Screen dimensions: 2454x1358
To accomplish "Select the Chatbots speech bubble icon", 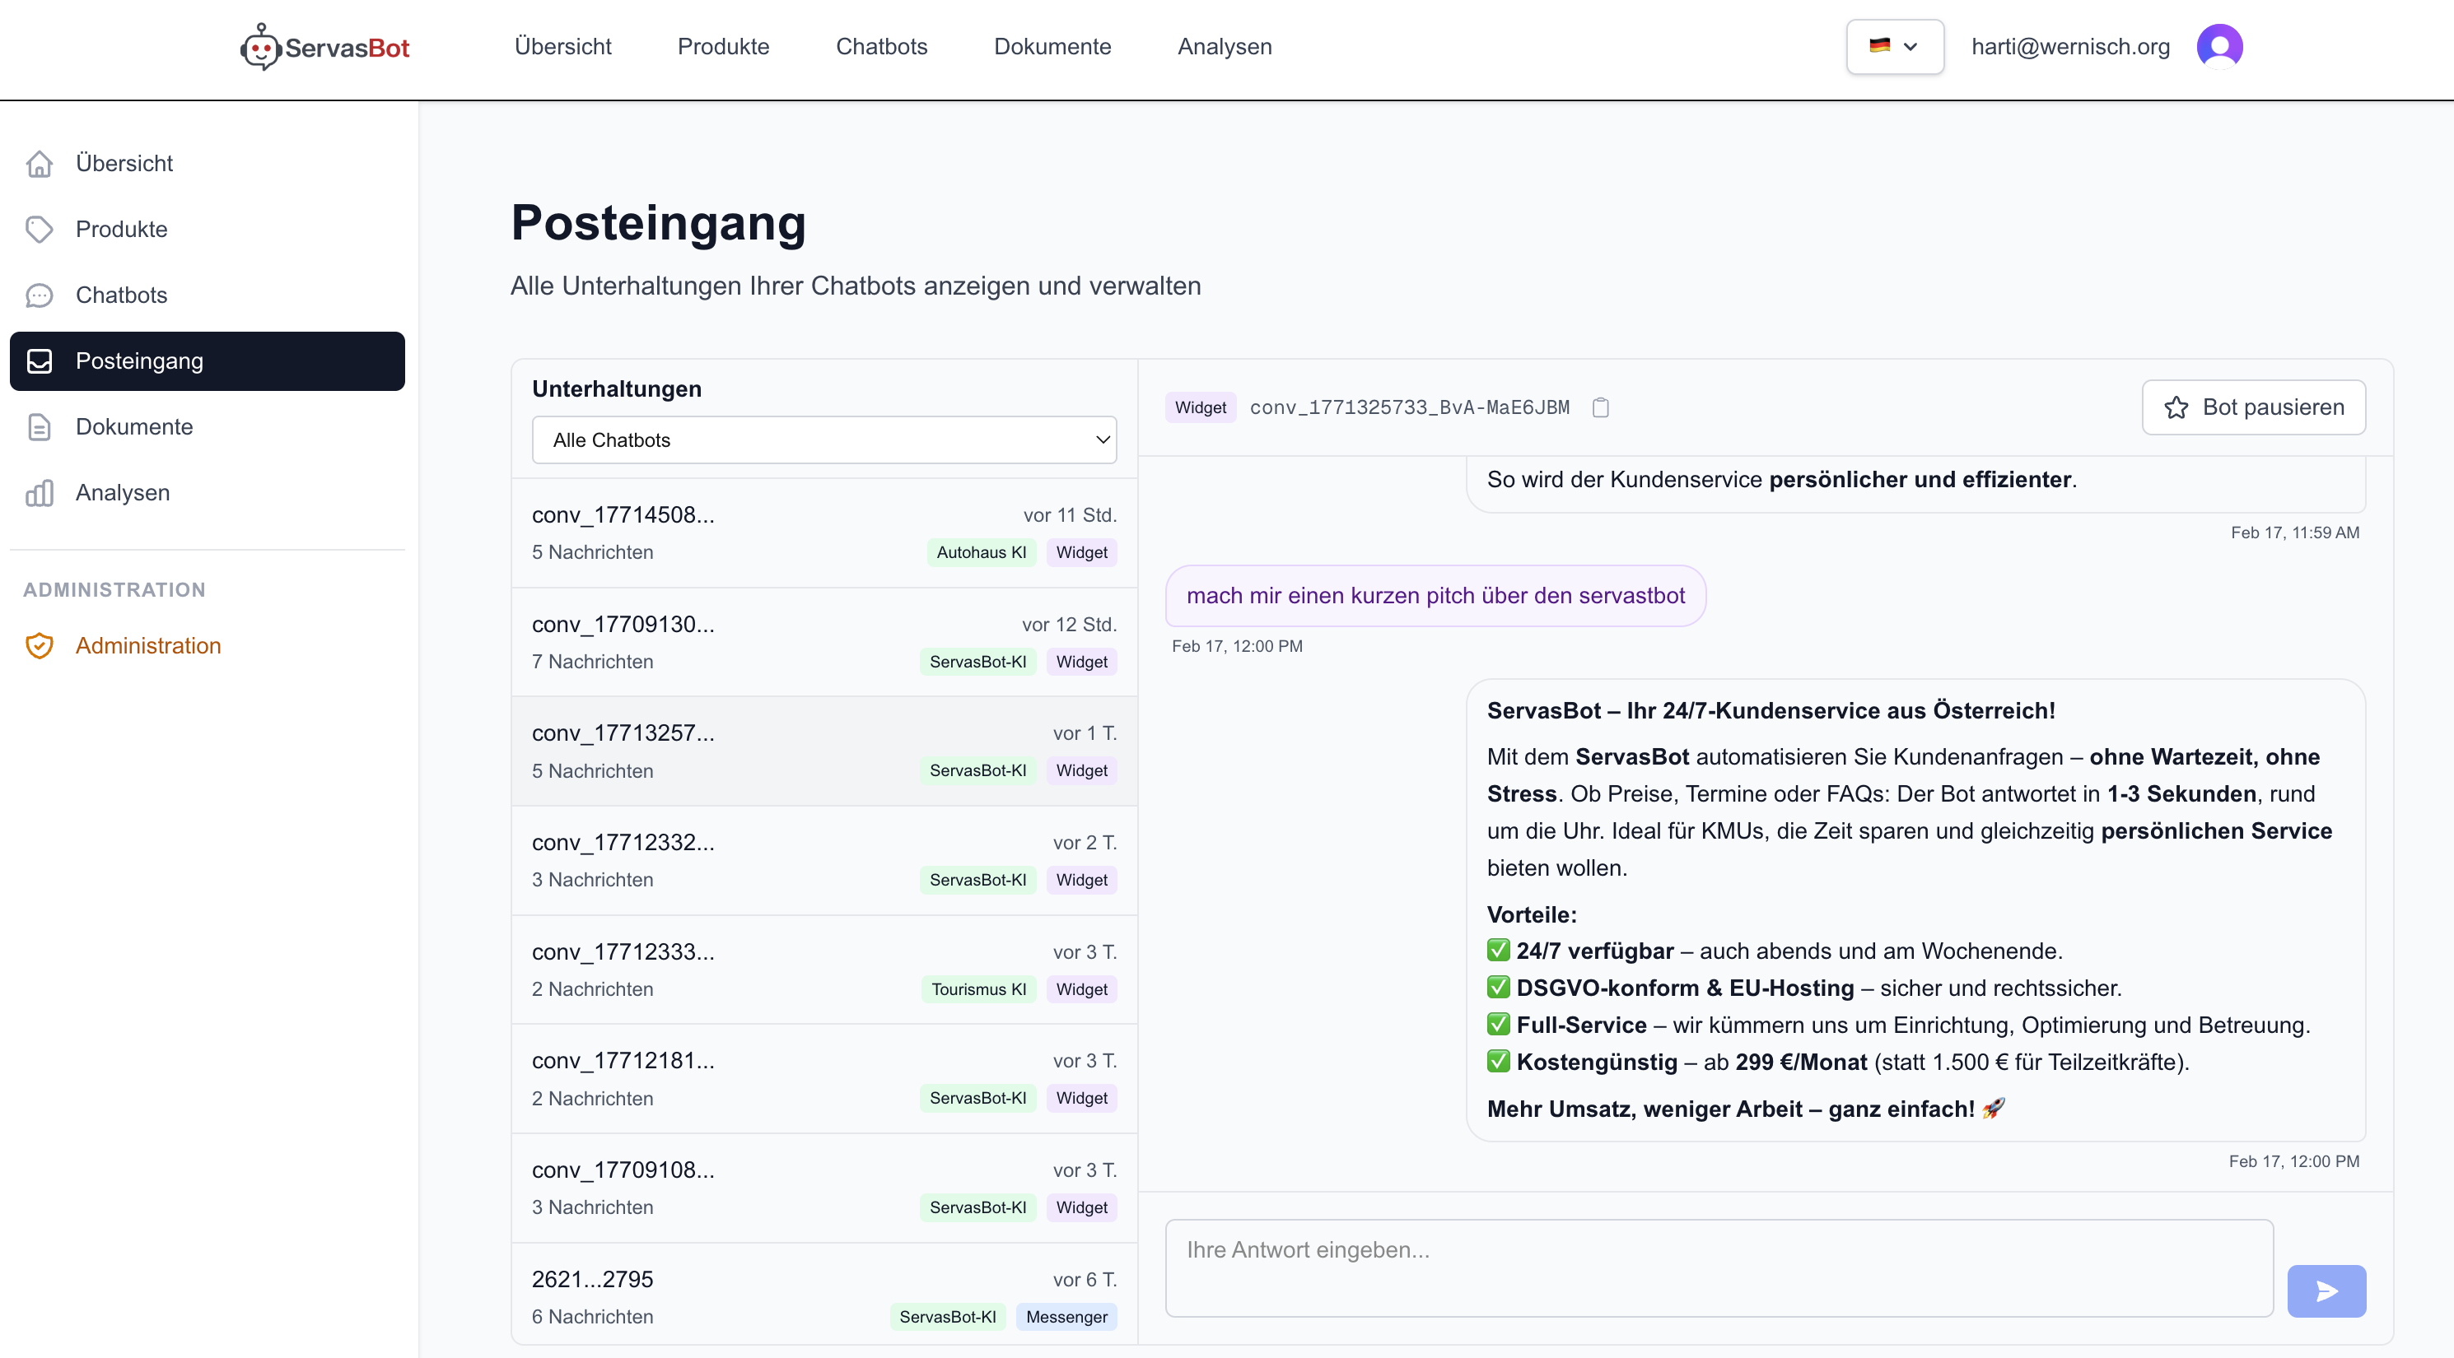I will click(39, 295).
